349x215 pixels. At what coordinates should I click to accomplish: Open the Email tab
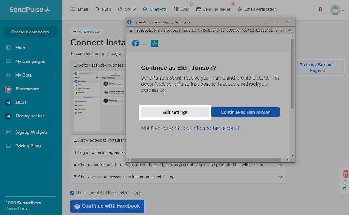click(79, 9)
